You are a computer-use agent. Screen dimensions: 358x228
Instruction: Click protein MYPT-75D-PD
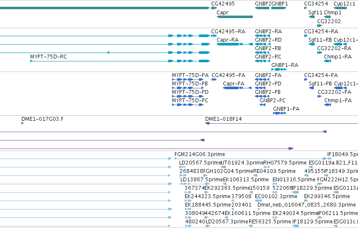pos(190,92)
